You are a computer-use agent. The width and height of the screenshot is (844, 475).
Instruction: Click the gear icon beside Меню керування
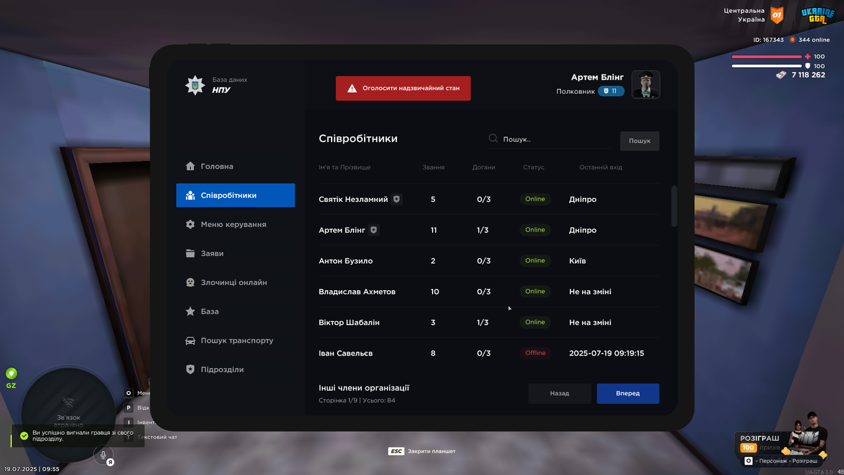click(x=190, y=224)
